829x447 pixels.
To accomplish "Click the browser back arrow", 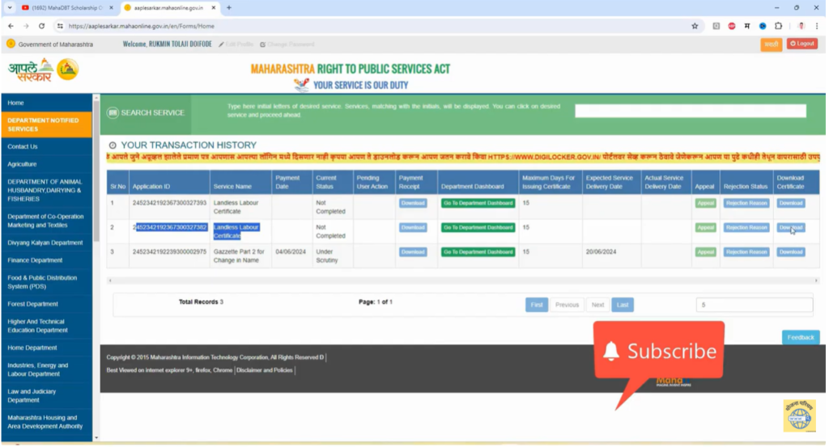I will click(11, 26).
